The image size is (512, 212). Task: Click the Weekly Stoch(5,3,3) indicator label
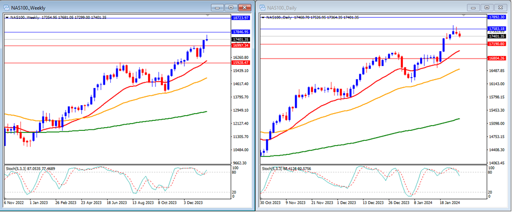point(29,169)
